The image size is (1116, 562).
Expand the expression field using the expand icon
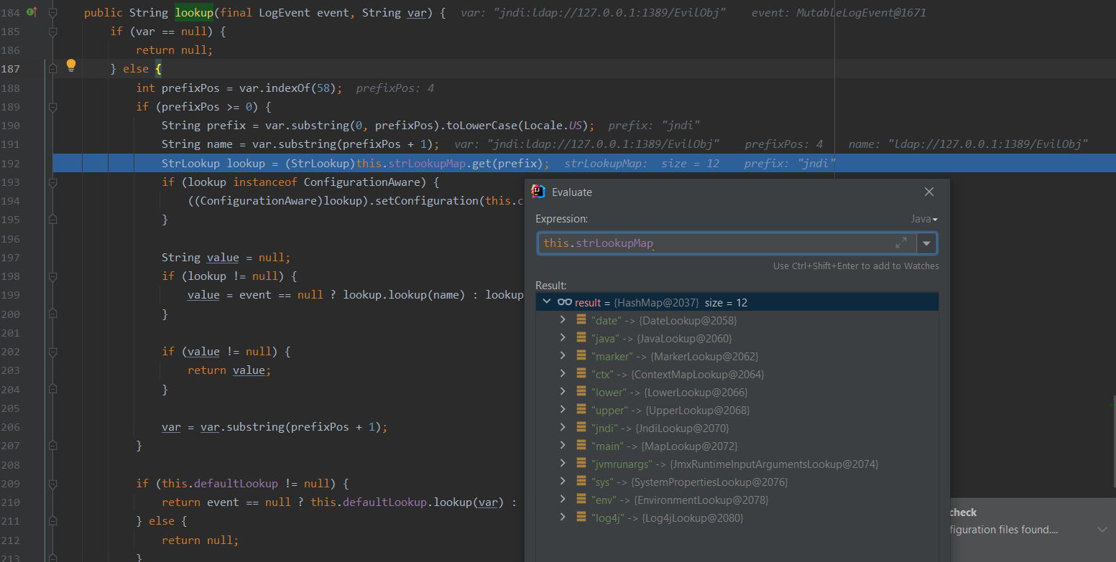[901, 243]
